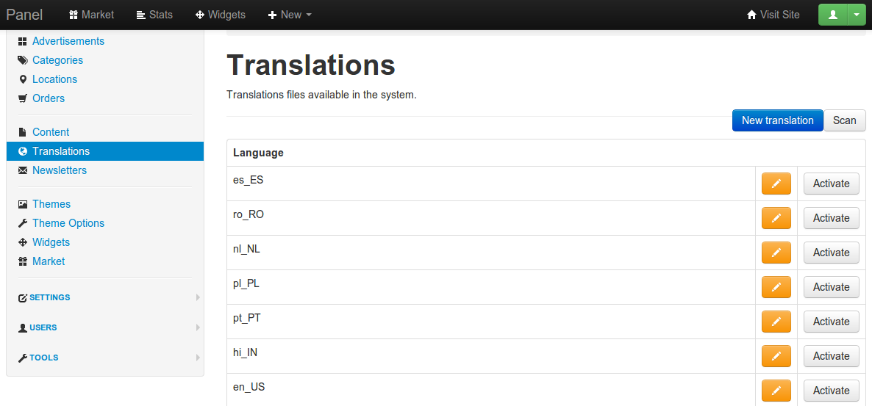The image size is (872, 406).
Task: Click the pencil edit icon for es_ES
Action: click(776, 184)
